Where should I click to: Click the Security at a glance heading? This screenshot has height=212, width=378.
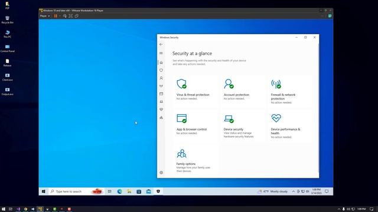192,54
